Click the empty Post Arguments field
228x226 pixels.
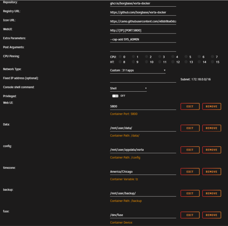pyautogui.click(x=143, y=49)
